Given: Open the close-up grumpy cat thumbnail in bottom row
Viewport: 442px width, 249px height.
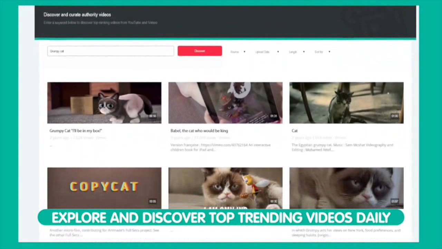Looking at the screenshot, I should pos(346,188).
